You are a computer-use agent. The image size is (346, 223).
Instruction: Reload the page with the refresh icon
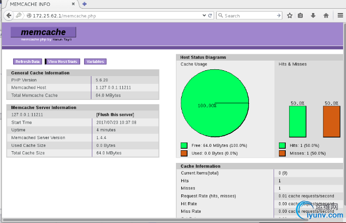(x=210, y=16)
